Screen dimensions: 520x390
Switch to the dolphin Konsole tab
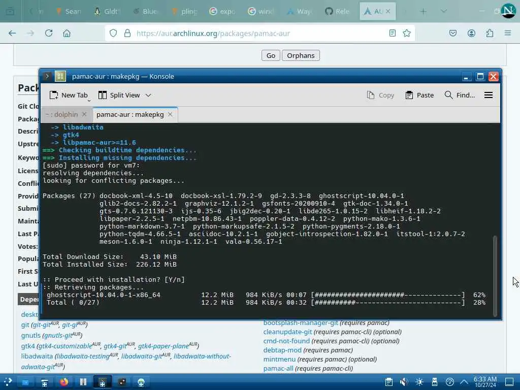(61, 114)
